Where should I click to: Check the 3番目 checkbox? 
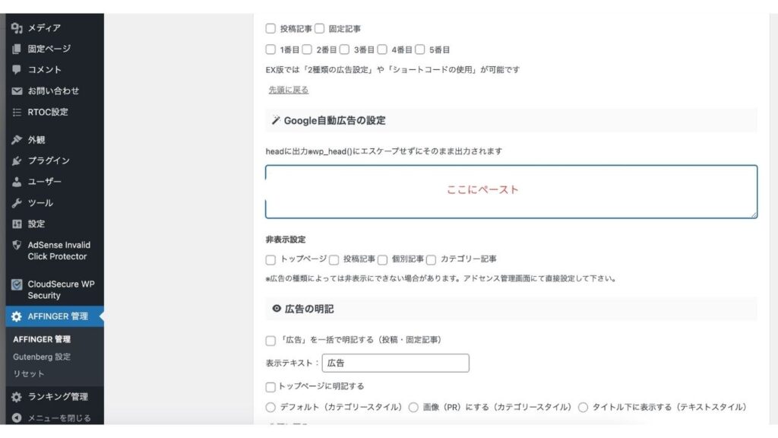(x=344, y=50)
